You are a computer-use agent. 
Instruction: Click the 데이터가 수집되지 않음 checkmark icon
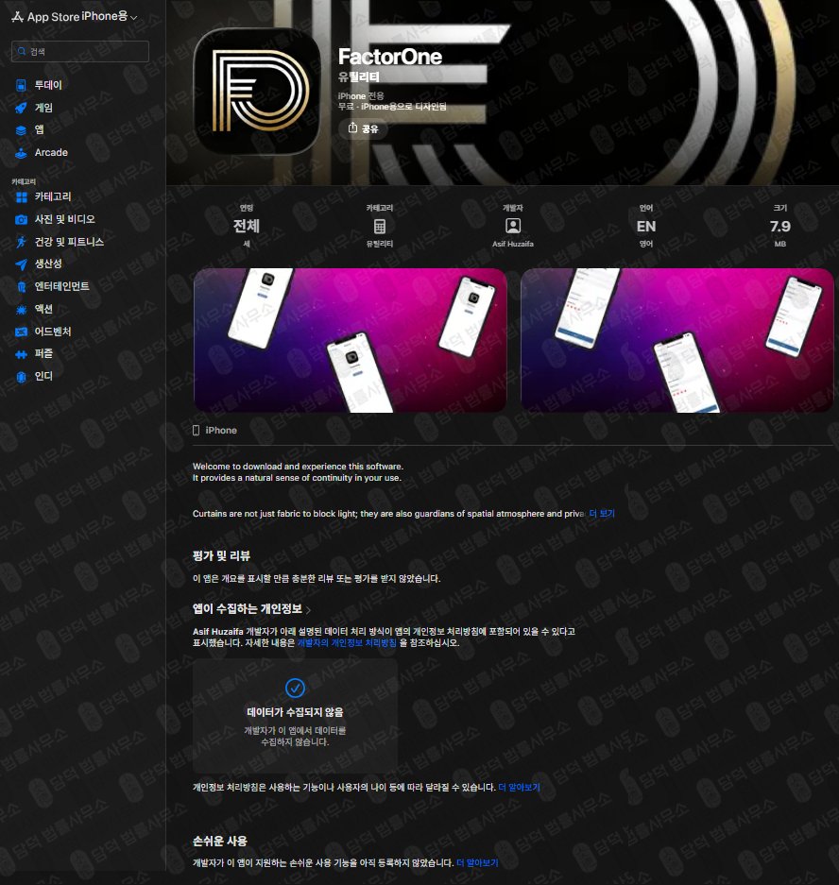[295, 688]
